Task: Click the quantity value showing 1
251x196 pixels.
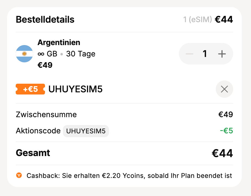Action: click(205, 54)
